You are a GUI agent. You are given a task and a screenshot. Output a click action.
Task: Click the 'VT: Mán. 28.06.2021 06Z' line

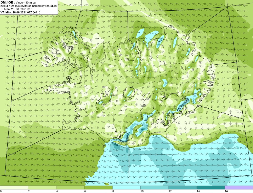(20, 12)
